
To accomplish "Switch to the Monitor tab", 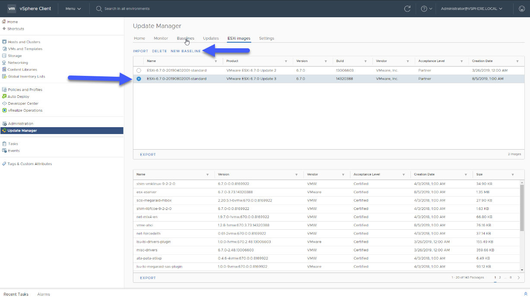I will tap(161, 38).
